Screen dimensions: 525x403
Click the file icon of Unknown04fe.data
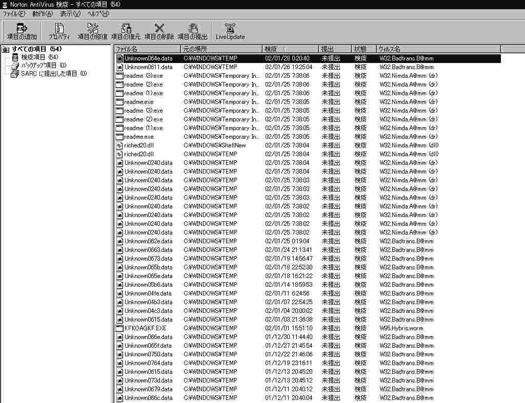[119, 293]
